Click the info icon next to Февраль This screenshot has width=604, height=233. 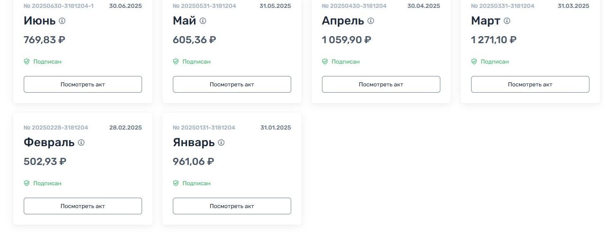pos(81,142)
